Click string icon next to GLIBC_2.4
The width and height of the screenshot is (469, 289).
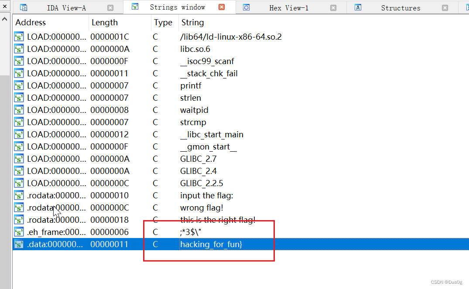coord(19,171)
